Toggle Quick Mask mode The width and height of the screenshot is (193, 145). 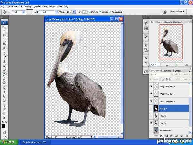pos(4,132)
